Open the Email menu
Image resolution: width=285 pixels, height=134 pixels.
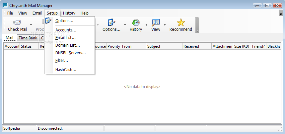click(37, 13)
